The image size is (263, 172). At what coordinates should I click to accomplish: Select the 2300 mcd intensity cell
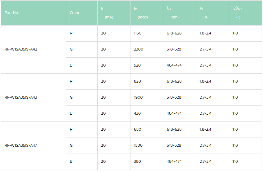coord(138,49)
